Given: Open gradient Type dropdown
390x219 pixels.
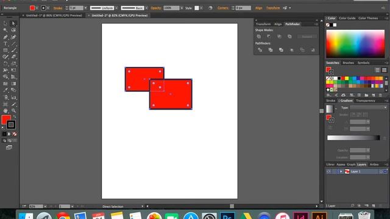Looking at the screenshot, I should [369, 108].
